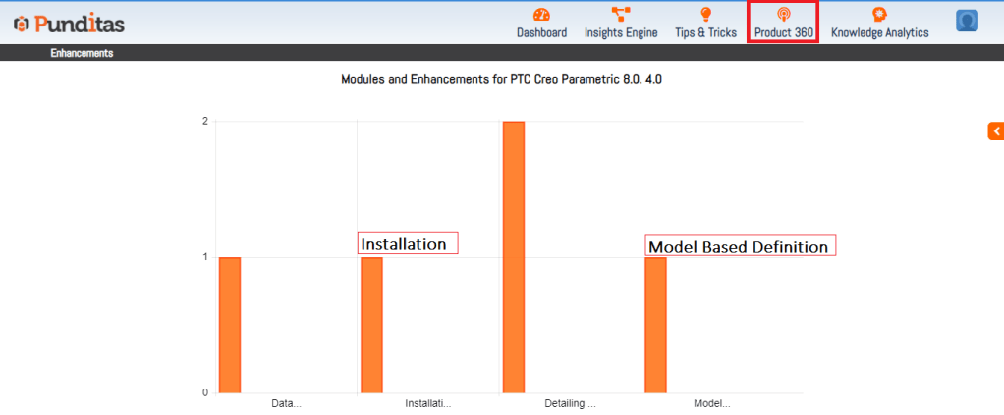The width and height of the screenshot is (1004, 415).
Task: Open the user profile avatar
Action: (x=967, y=21)
